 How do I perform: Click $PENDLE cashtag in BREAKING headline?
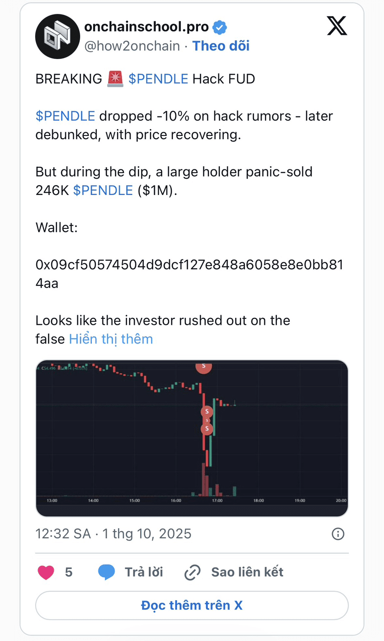(x=158, y=79)
